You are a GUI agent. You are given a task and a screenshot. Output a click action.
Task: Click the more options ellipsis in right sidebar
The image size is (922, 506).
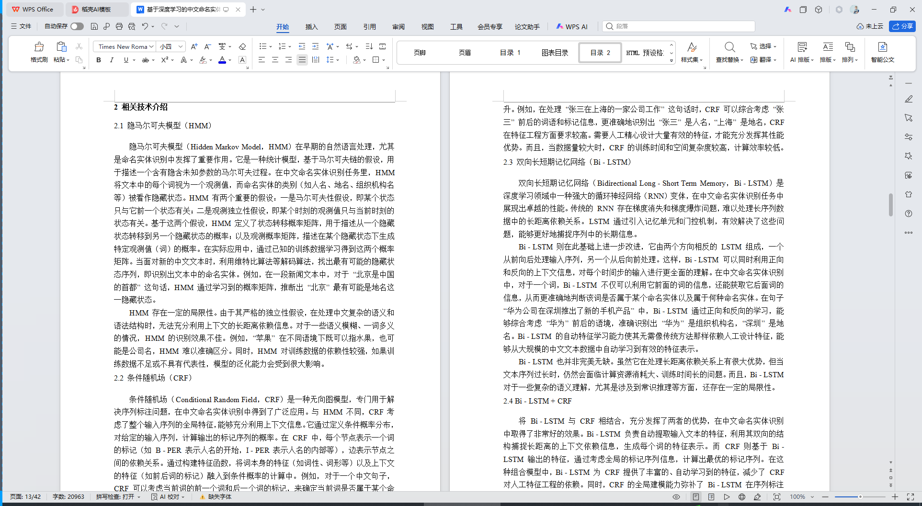click(x=909, y=233)
